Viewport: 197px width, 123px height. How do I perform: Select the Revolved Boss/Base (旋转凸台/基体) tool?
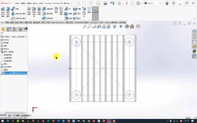pyautogui.click(x=8, y=12)
